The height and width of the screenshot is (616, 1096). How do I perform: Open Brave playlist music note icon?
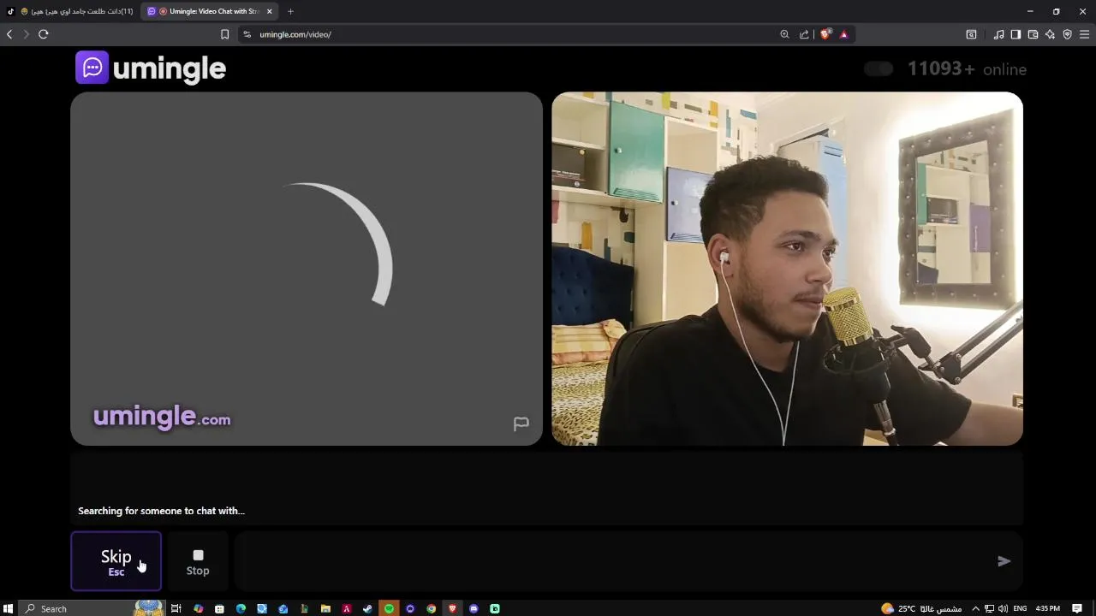(998, 34)
